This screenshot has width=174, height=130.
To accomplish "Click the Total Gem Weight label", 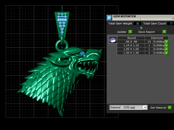I will [120, 23].
